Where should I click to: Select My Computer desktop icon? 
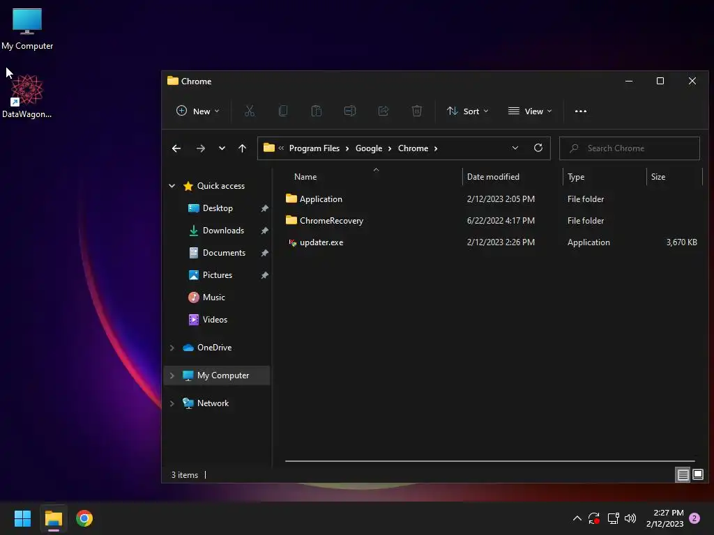point(27,29)
